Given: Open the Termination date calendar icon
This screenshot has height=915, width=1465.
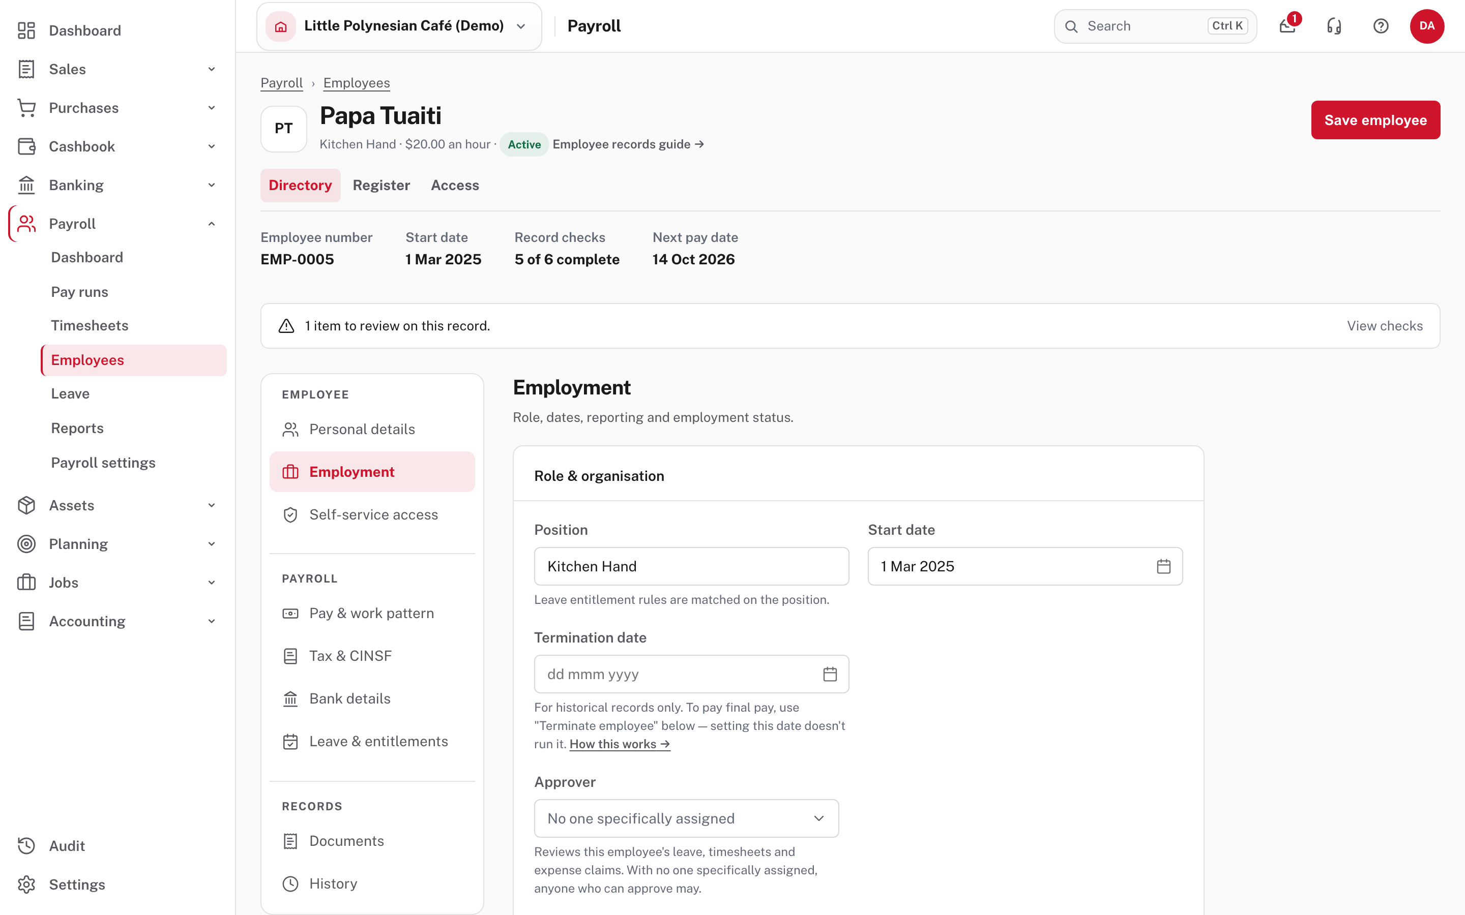Looking at the screenshot, I should pos(830,674).
